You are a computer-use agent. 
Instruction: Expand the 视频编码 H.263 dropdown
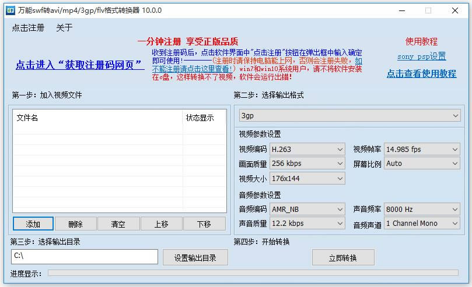[x=307, y=150]
